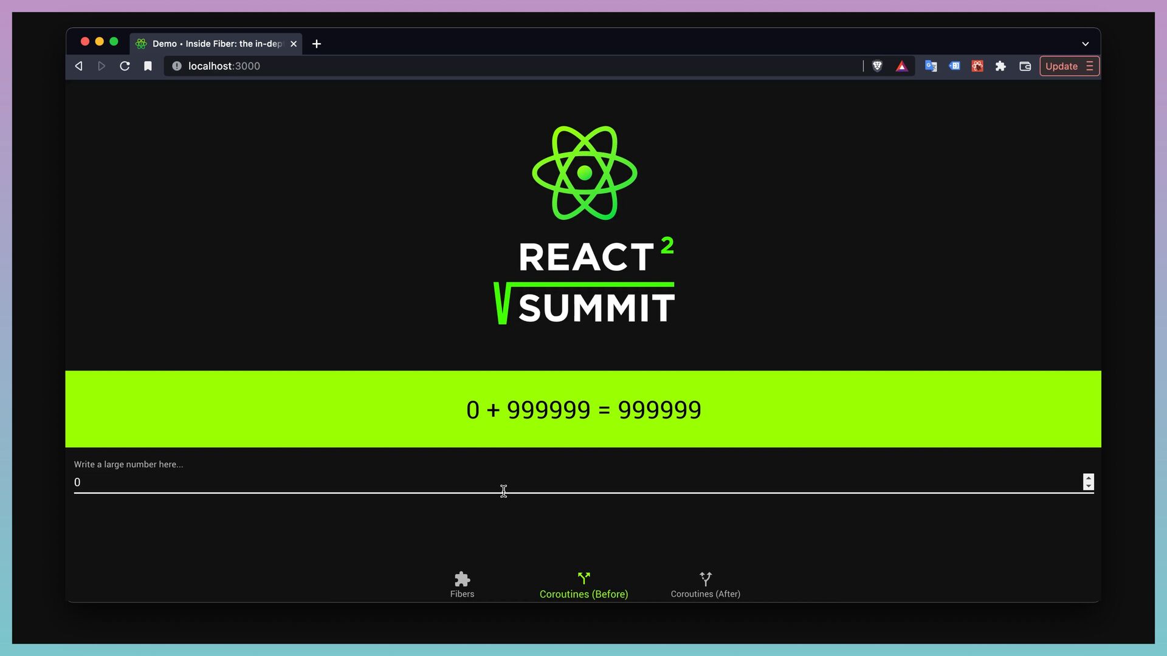Click the React Summit logo
Screen dimensions: 1167x656
(584, 225)
